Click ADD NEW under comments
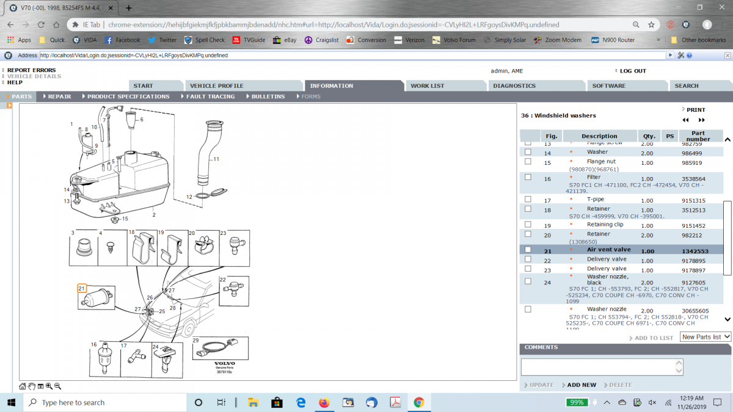The image size is (733, 412). pyautogui.click(x=581, y=385)
